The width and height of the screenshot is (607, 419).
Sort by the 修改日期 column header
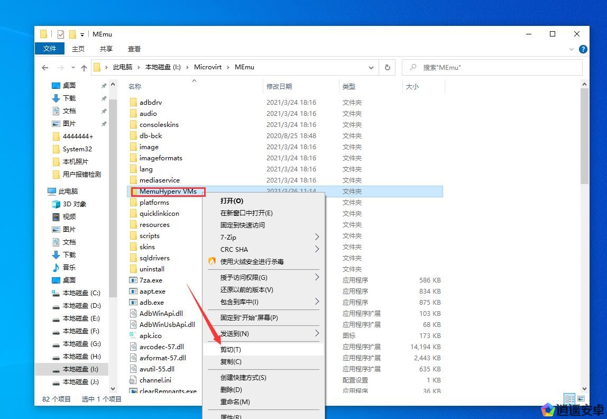279,87
